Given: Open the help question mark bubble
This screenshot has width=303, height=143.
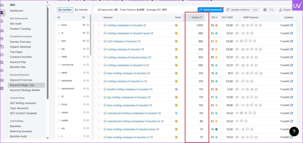Looking at the screenshot, I should [x=294, y=131].
